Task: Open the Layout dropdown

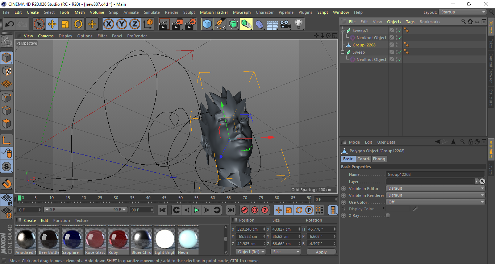Action: point(463,12)
